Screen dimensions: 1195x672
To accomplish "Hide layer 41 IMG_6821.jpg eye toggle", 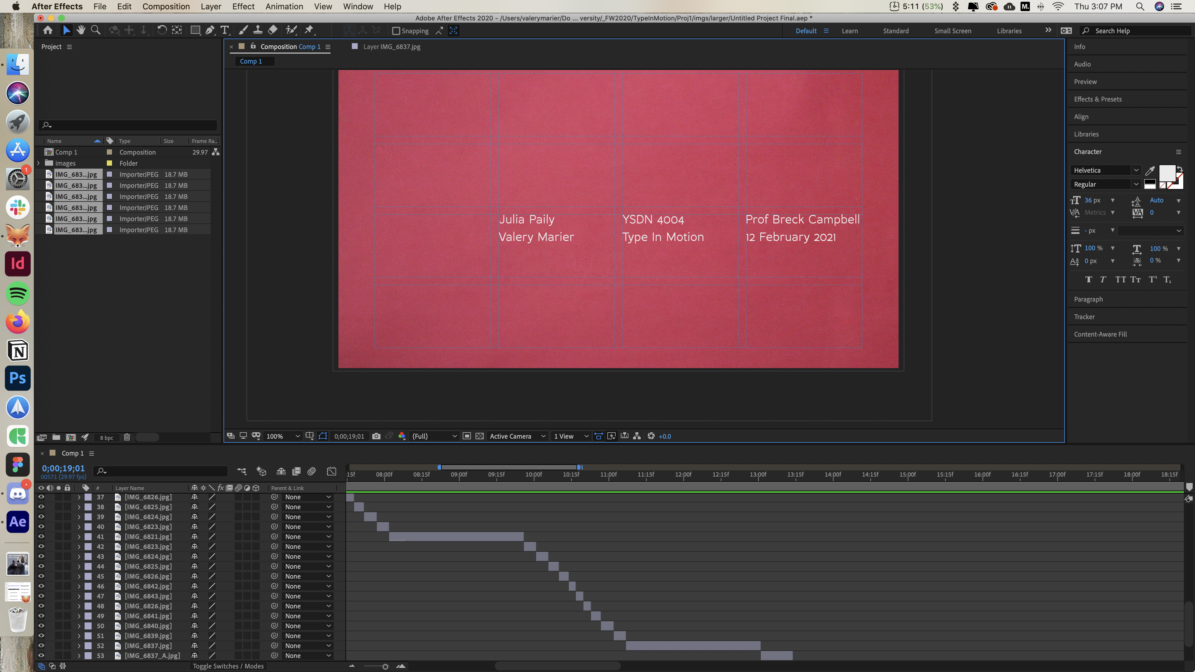I will (x=41, y=537).
